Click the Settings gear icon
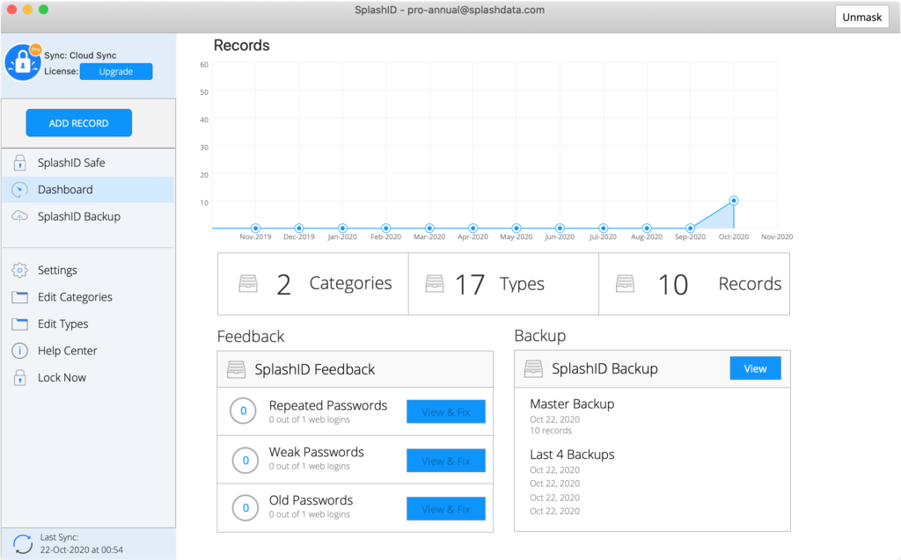The width and height of the screenshot is (901, 560). pos(20,271)
